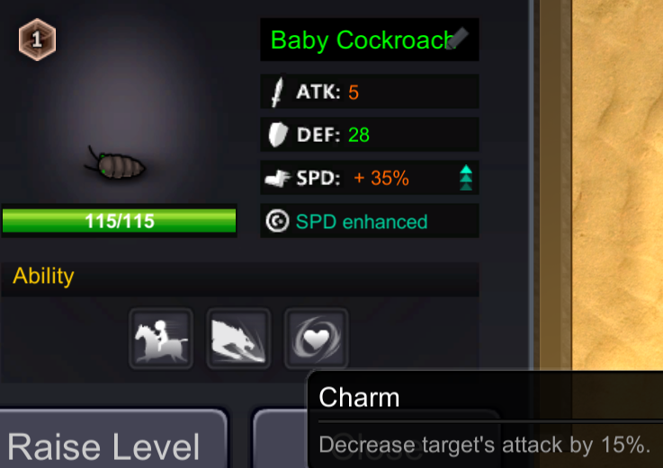Click the SPD dash icon

[278, 178]
